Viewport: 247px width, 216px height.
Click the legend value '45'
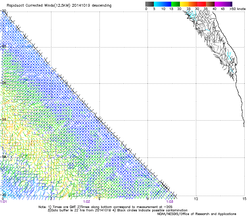[x=223, y=9]
